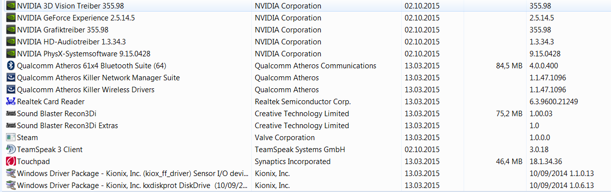The height and width of the screenshot is (192, 611).
Task: Click the Killer Network Manager Suite icon
Action: 10,77
